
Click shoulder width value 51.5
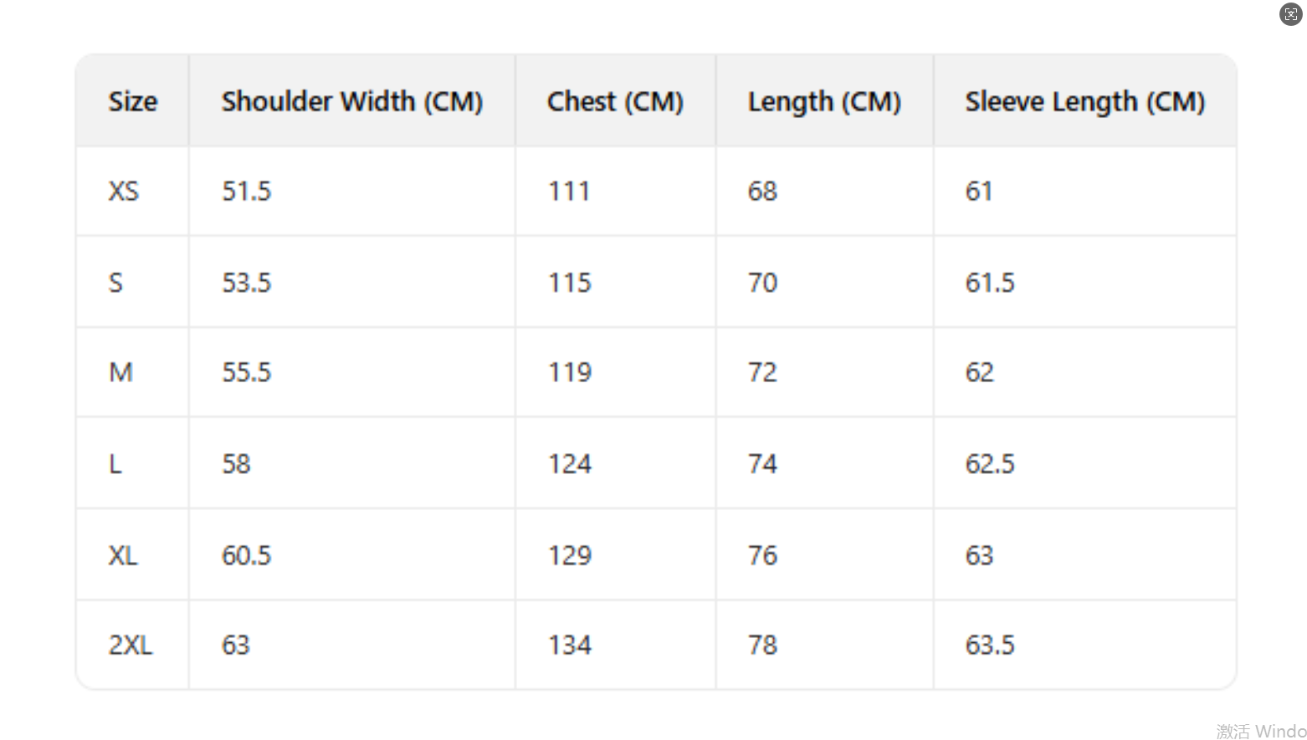pos(247,191)
